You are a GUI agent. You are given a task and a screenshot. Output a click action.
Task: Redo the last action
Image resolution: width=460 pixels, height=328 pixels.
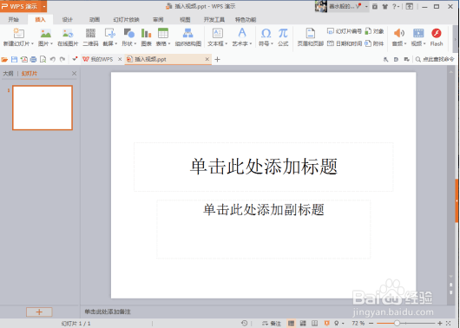click(x=62, y=60)
